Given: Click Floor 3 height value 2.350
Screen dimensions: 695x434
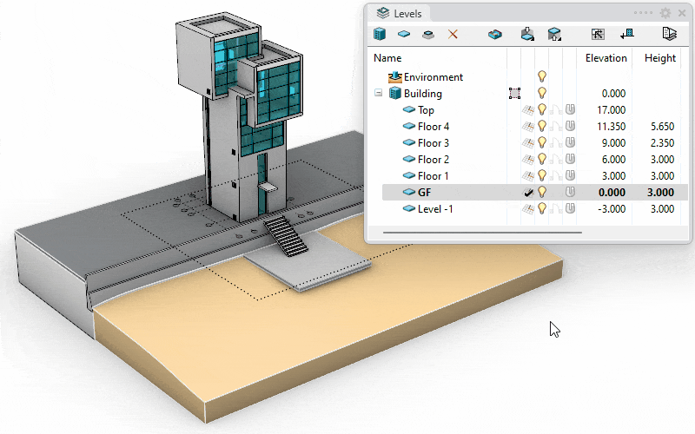Looking at the screenshot, I should pos(662,143).
